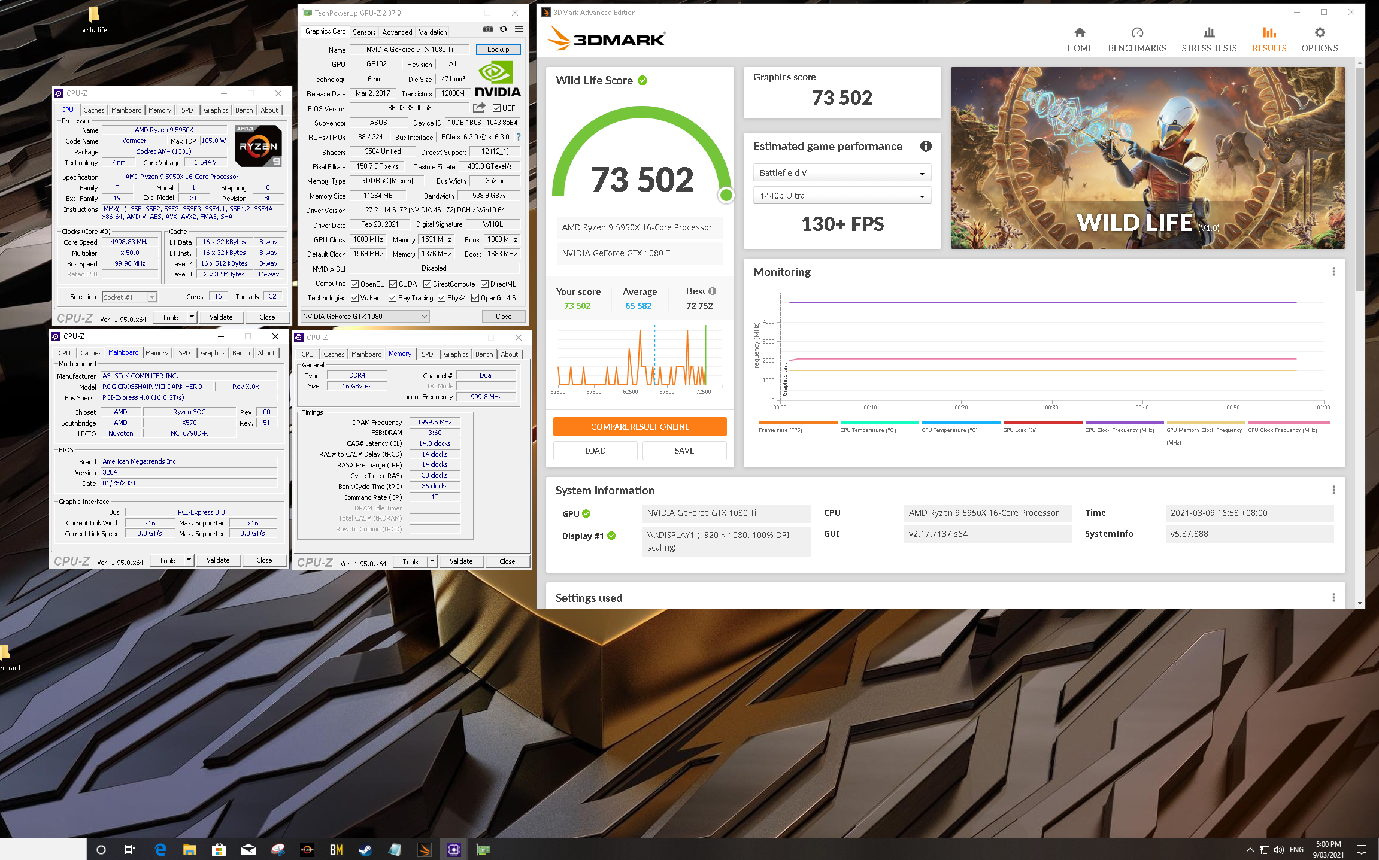Click the GPU-Z taskbar icon
The height and width of the screenshot is (860, 1379).
point(483,849)
